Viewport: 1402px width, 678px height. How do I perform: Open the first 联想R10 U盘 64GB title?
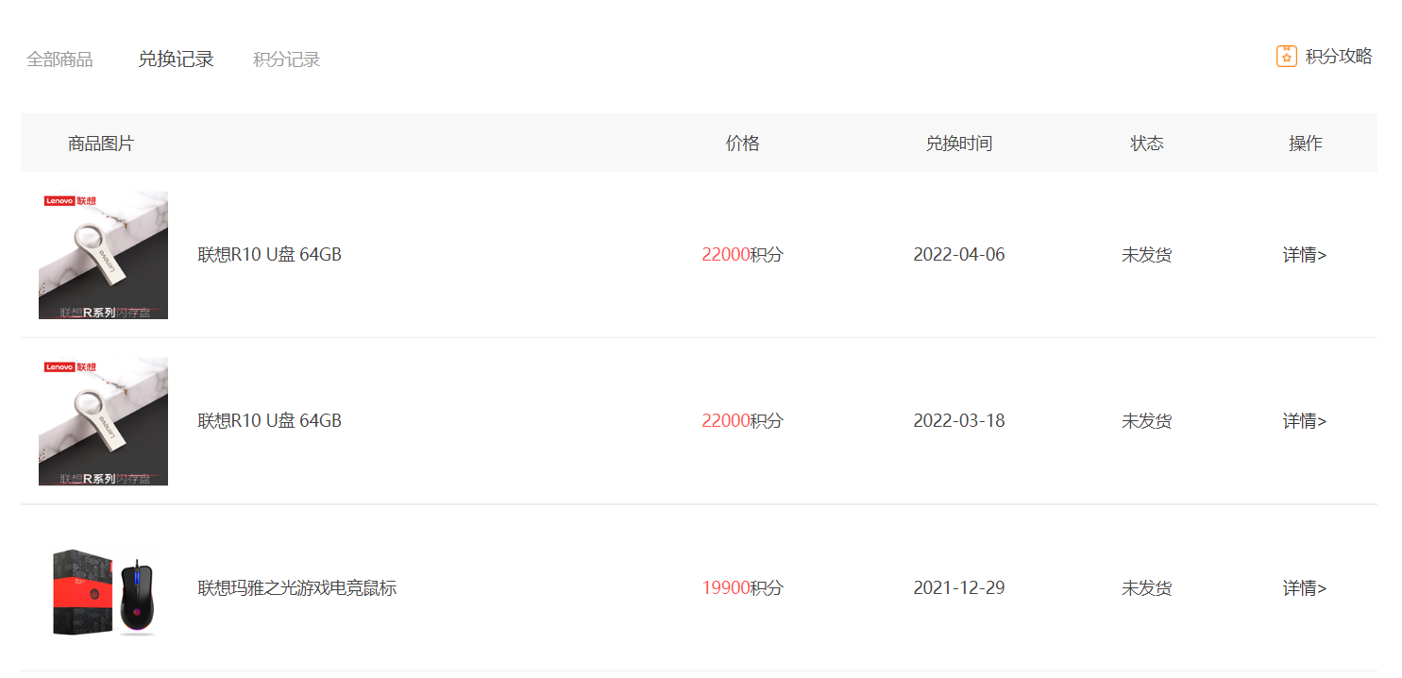point(269,255)
